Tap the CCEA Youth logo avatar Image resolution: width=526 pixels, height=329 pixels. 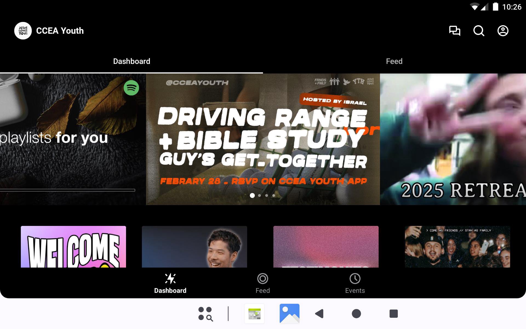pos(23,31)
